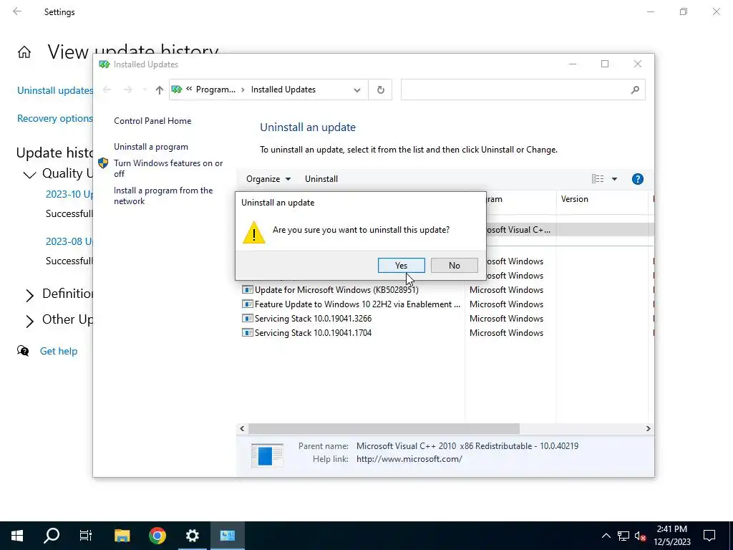
Task: Switch to Settings app on taskbar
Action: 192,536
